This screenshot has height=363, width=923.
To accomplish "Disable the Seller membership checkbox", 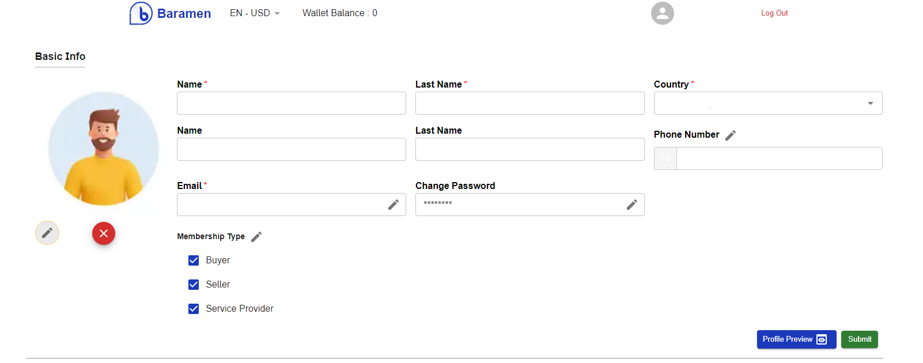I will pos(194,284).
